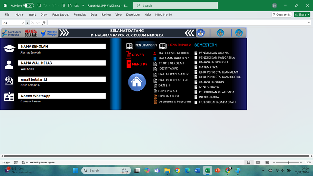The image size is (313, 176).
Task: Switch to Page Break Preview in status bar
Action: [x=267, y=162]
